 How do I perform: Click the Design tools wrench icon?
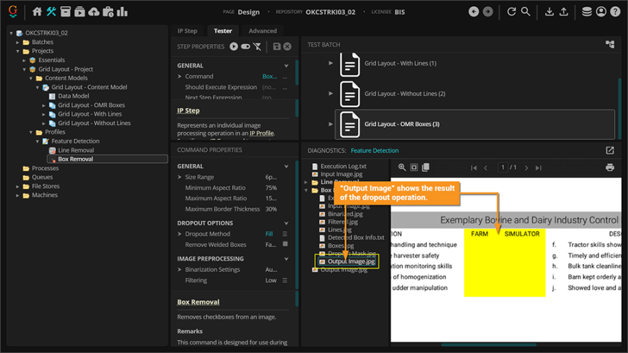tap(52, 12)
